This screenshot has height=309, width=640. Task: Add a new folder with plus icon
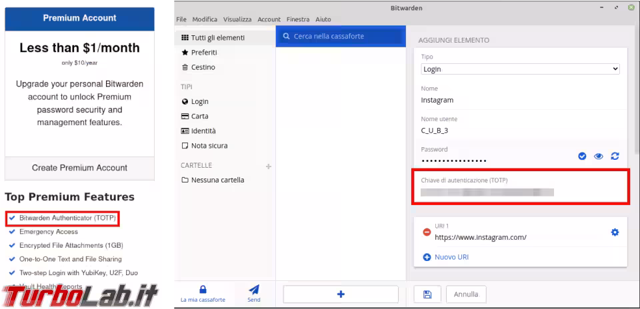coord(269,166)
